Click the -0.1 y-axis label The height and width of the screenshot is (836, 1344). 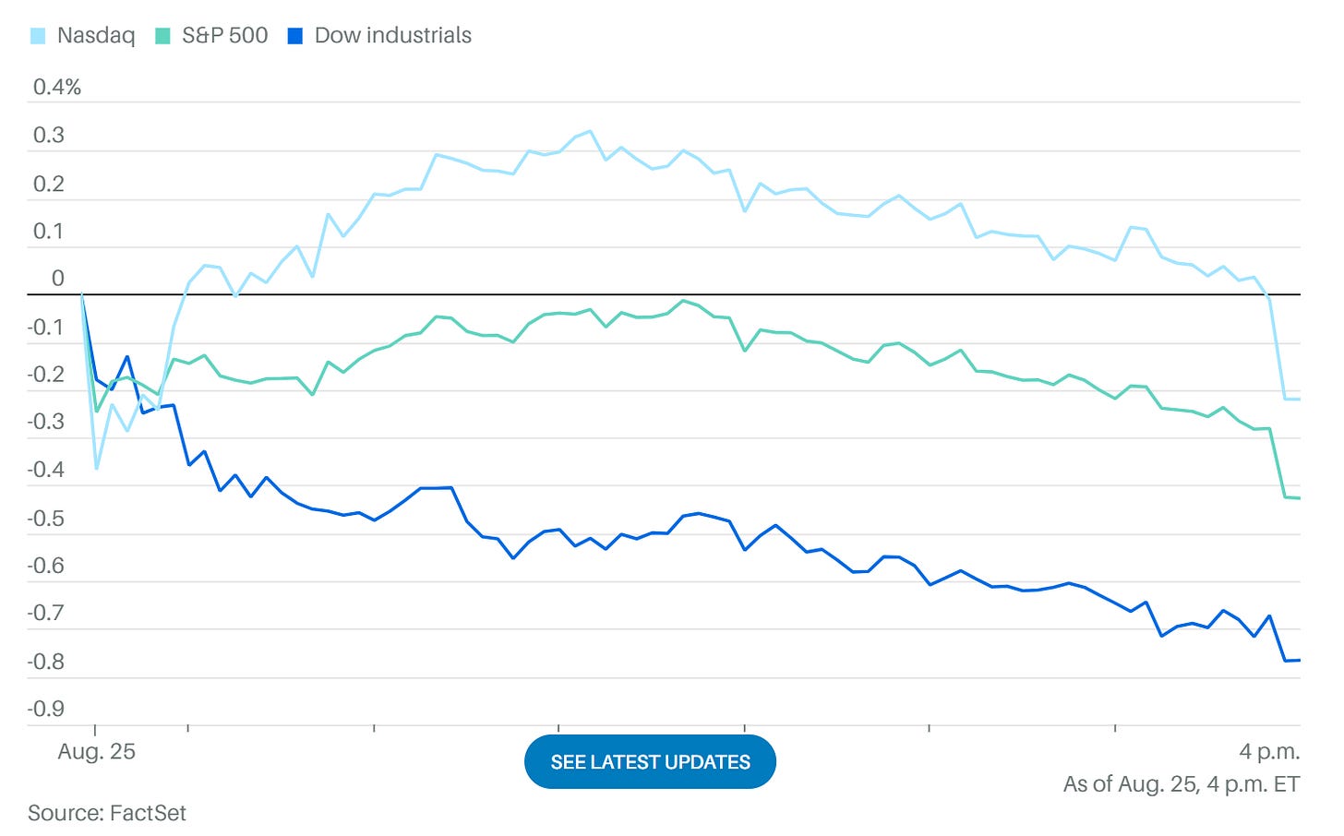point(46,327)
